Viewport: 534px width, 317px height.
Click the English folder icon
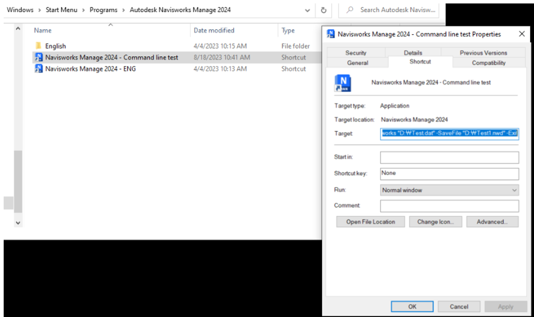coord(38,46)
